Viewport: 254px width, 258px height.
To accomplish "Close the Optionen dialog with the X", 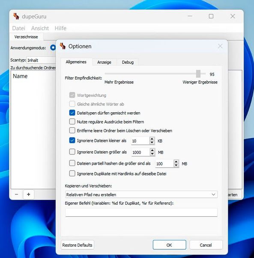I will click(220, 46).
